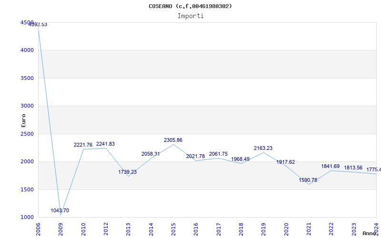The width and height of the screenshot is (381, 238).
Task: Select the 2006 x-axis year label
Action: click(38, 229)
